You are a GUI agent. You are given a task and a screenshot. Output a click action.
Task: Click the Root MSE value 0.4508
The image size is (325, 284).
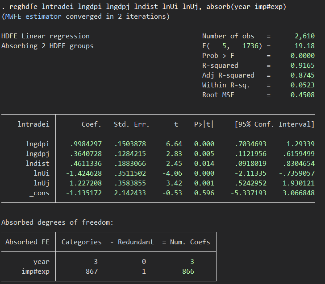tap(302, 95)
